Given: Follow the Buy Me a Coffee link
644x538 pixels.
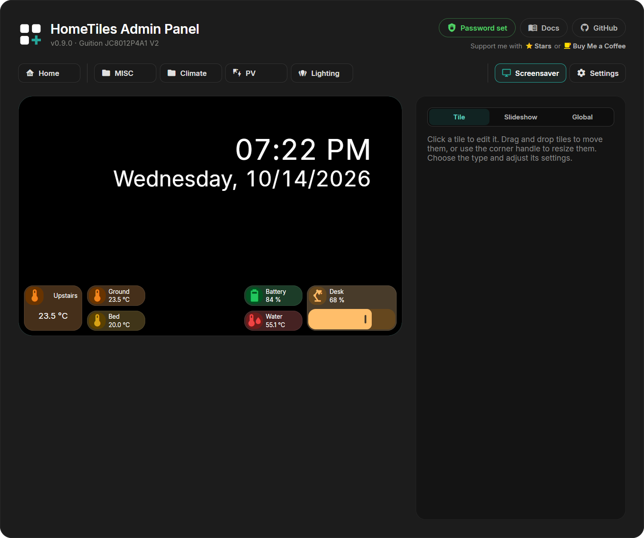Looking at the screenshot, I should [x=595, y=46].
